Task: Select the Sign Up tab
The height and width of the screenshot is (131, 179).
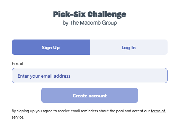Action: point(51,47)
